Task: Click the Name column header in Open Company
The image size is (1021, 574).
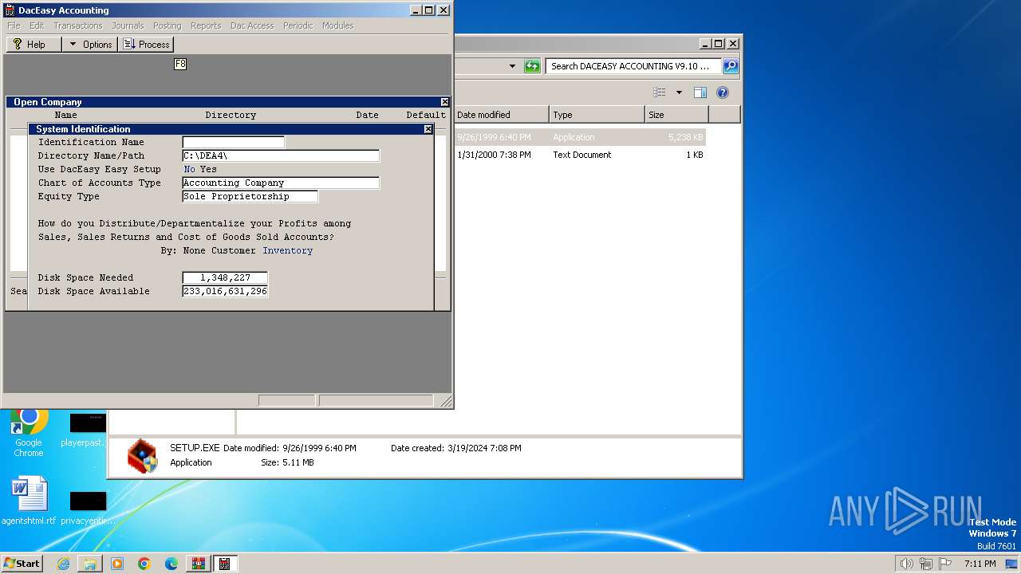Action: pyautogui.click(x=66, y=115)
